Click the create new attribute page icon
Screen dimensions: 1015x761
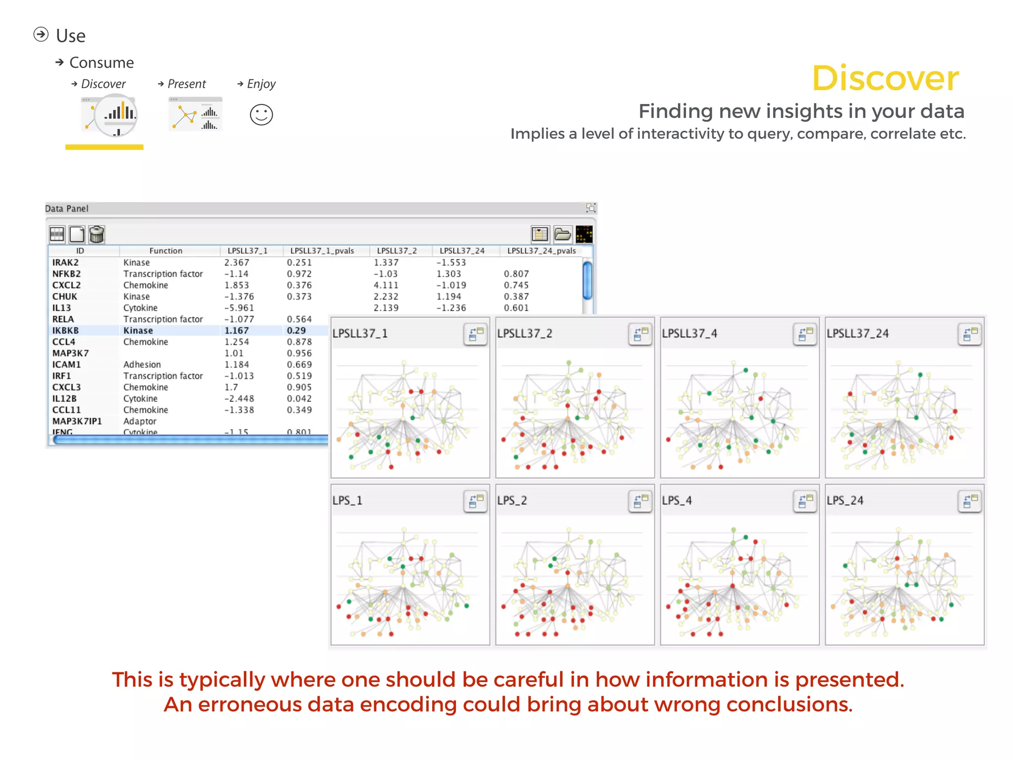pyautogui.click(x=77, y=234)
